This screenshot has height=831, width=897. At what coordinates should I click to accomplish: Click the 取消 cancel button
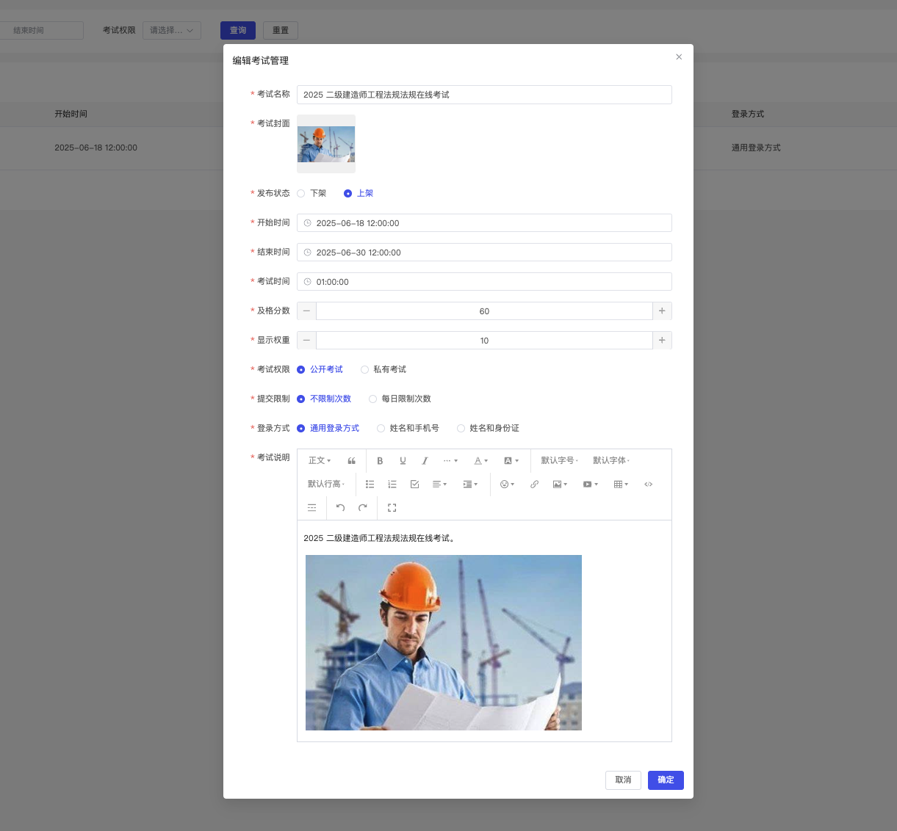(x=623, y=780)
